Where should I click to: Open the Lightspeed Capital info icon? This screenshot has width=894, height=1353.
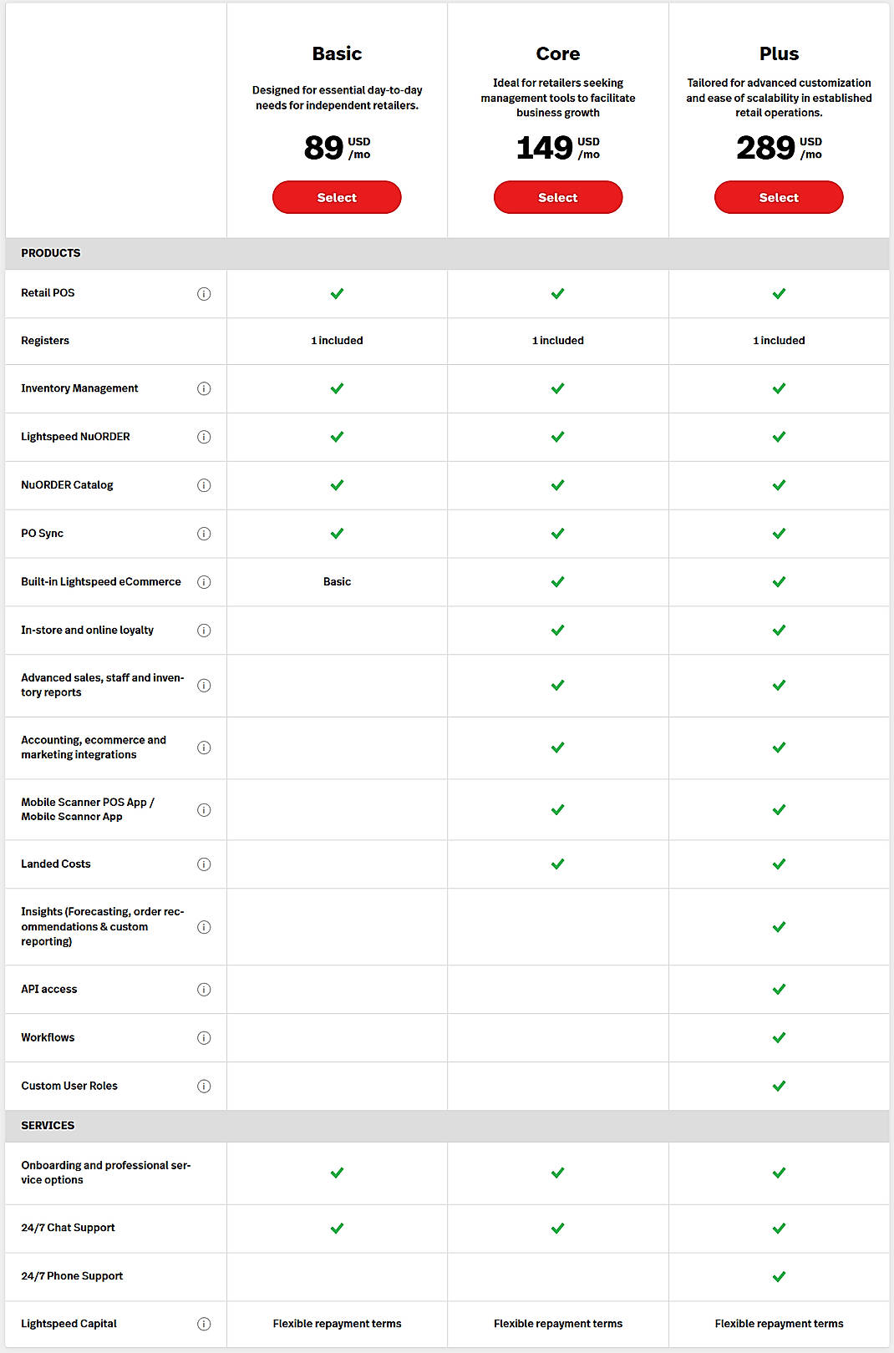tap(204, 1325)
